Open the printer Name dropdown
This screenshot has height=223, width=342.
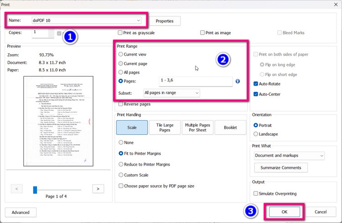[x=86, y=20]
